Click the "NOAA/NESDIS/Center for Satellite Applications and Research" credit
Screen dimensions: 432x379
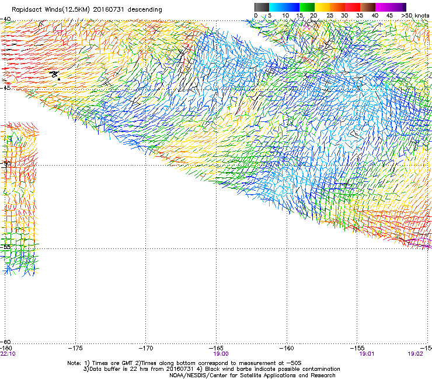coord(252,376)
